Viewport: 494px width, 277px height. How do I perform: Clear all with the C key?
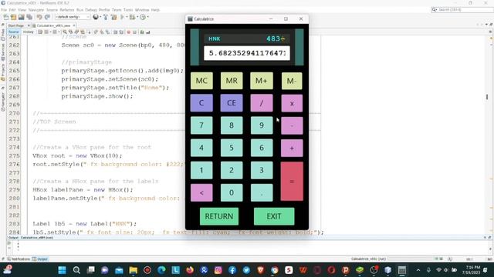(201, 103)
